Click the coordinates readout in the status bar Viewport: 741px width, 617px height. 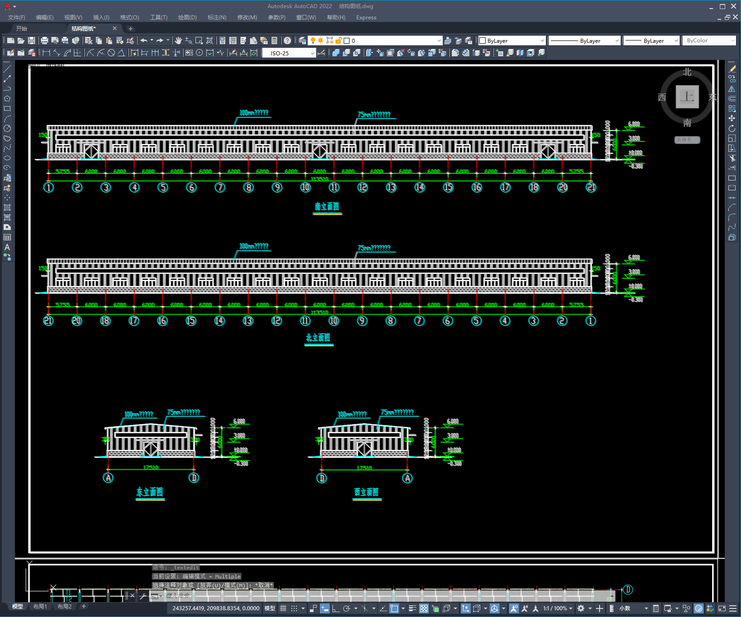coord(216,608)
